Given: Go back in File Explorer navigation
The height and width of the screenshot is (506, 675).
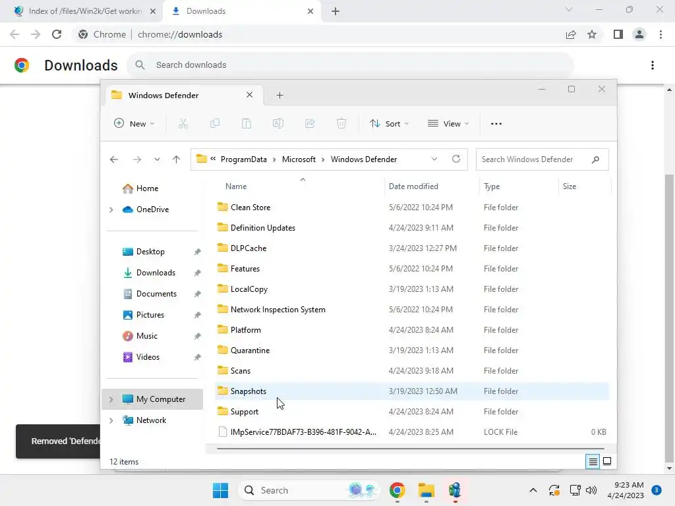Looking at the screenshot, I should (x=113, y=159).
